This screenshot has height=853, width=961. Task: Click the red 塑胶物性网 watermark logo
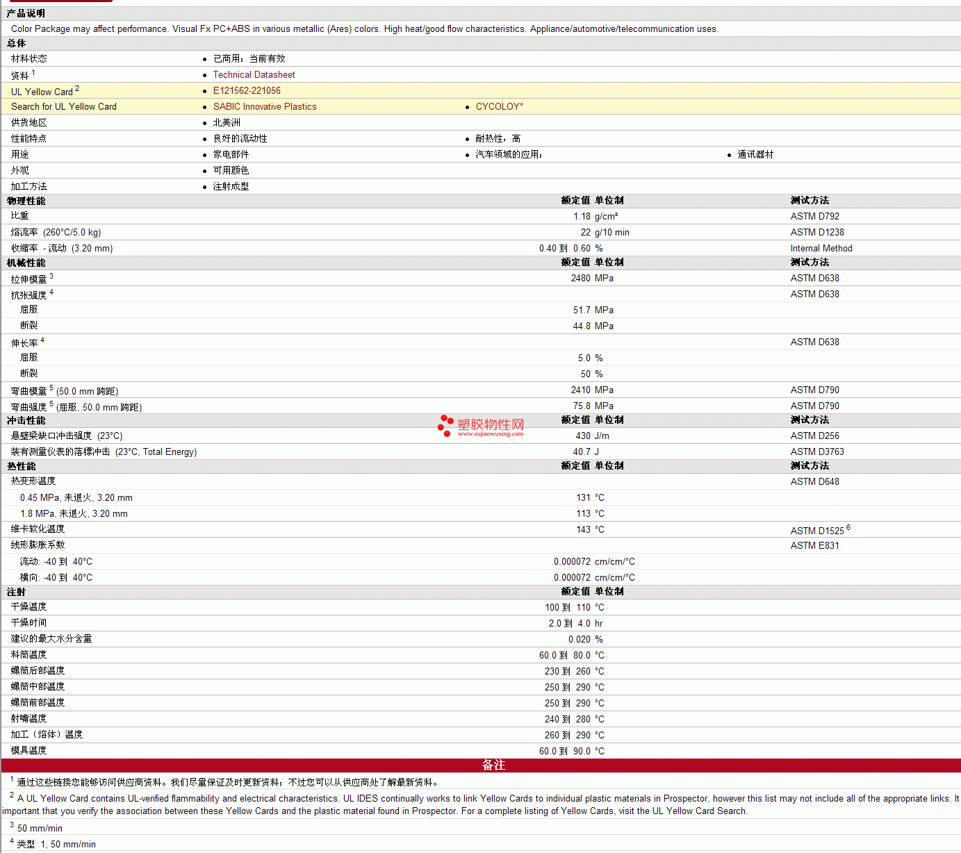(490, 424)
